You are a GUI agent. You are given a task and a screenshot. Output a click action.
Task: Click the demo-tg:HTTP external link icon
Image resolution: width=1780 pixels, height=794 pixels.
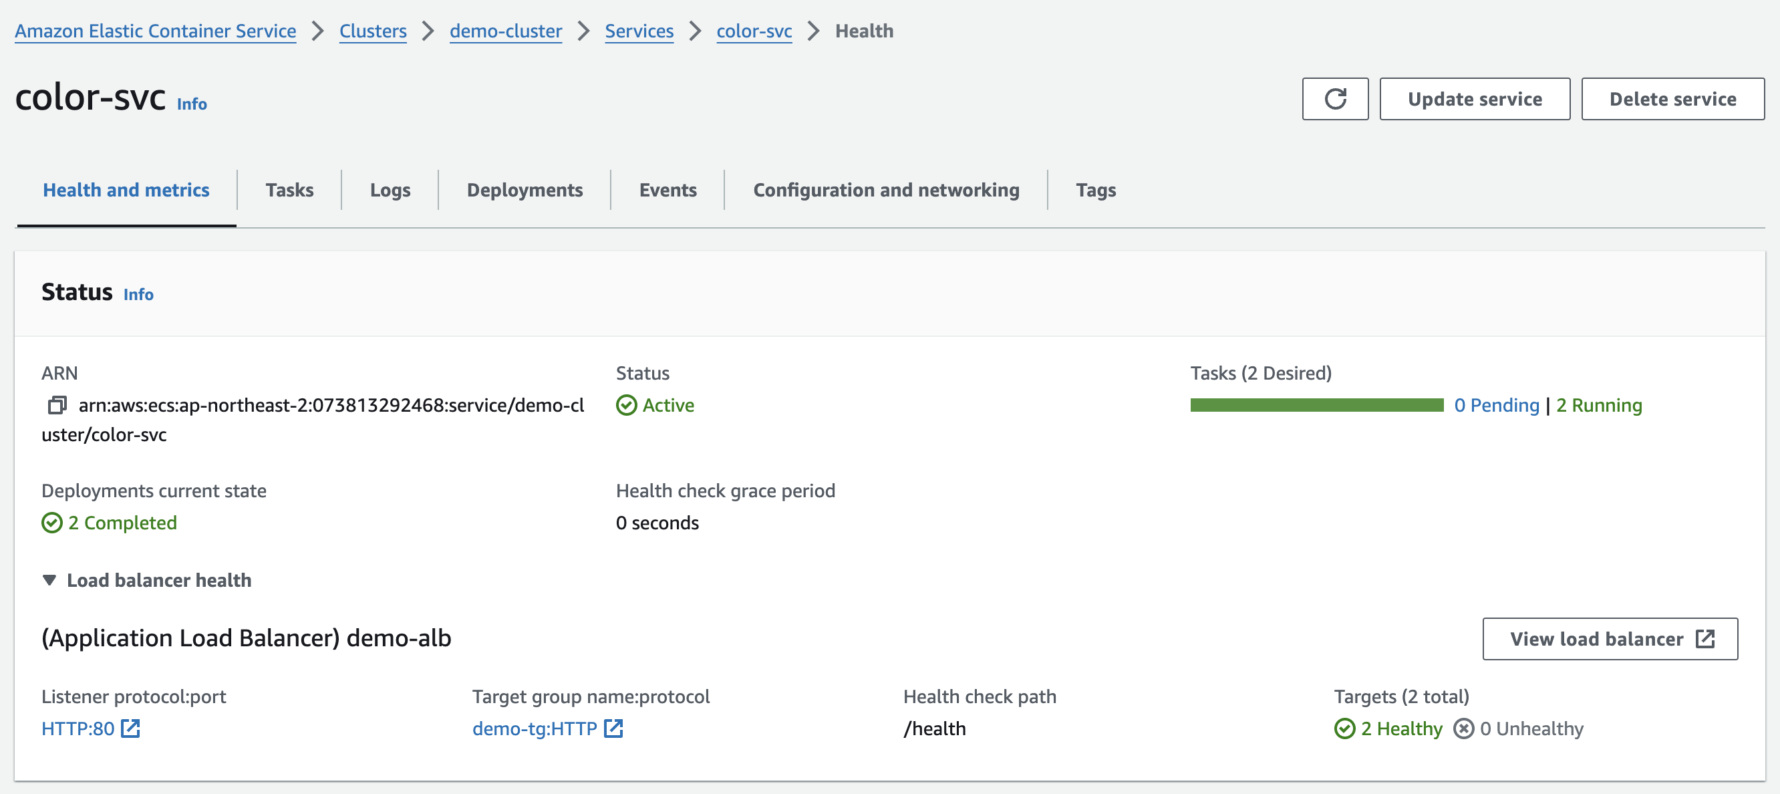pyautogui.click(x=613, y=729)
